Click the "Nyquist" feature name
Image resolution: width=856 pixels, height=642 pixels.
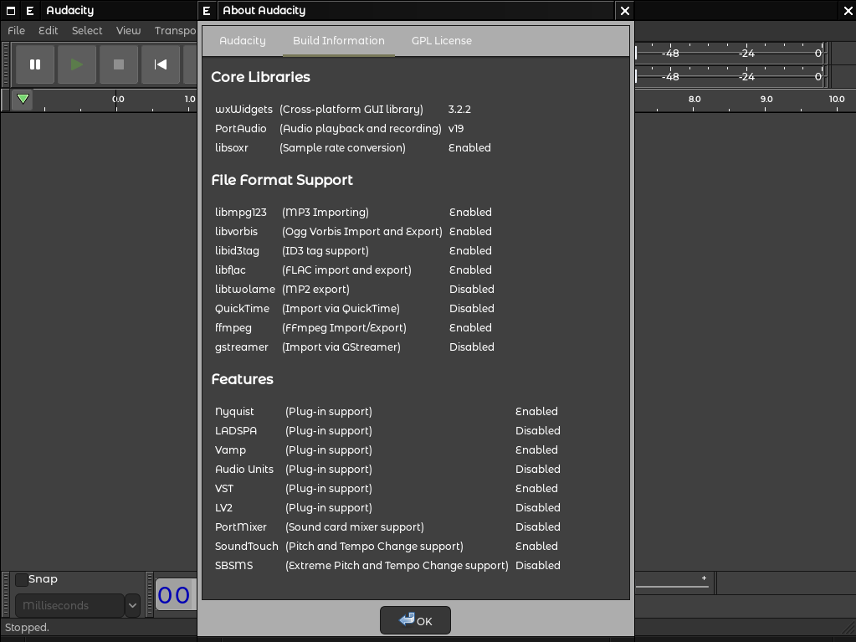(x=235, y=412)
